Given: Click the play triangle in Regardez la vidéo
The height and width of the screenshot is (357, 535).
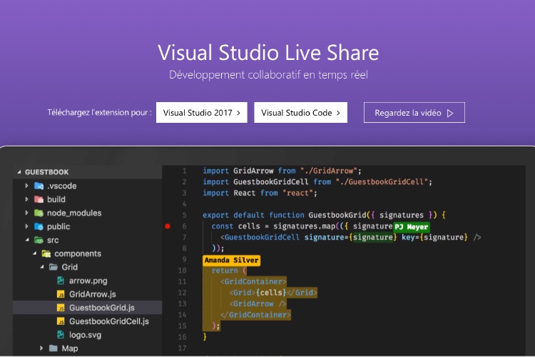Looking at the screenshot, I should 450,113.
